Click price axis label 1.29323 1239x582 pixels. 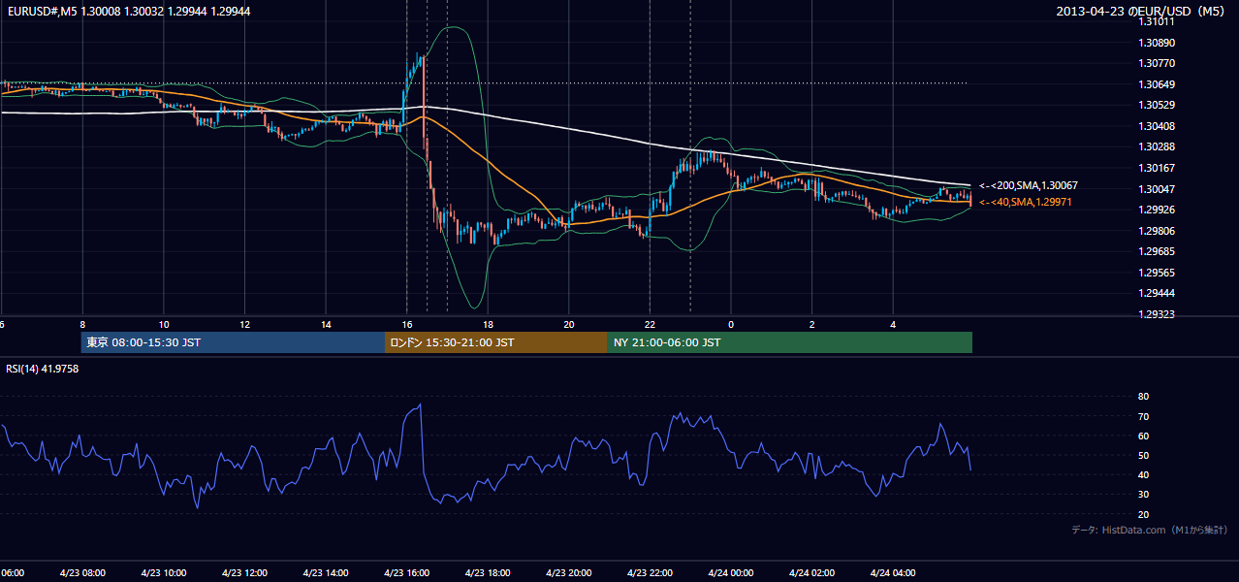pyautogui.click(x=1157, y=314)
